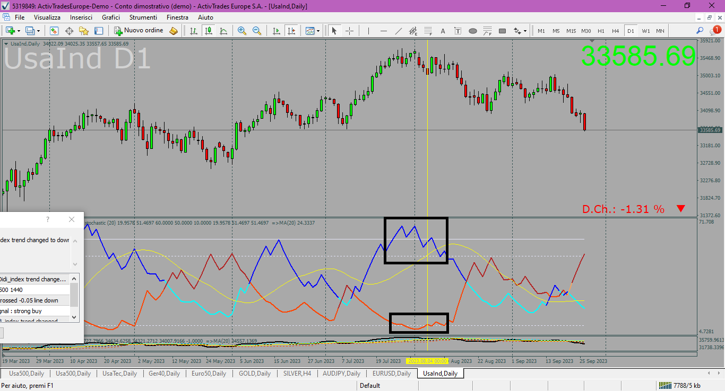Click the alert list scrollbar down arrow
725x391 pixels.
[x=74, y=317]
